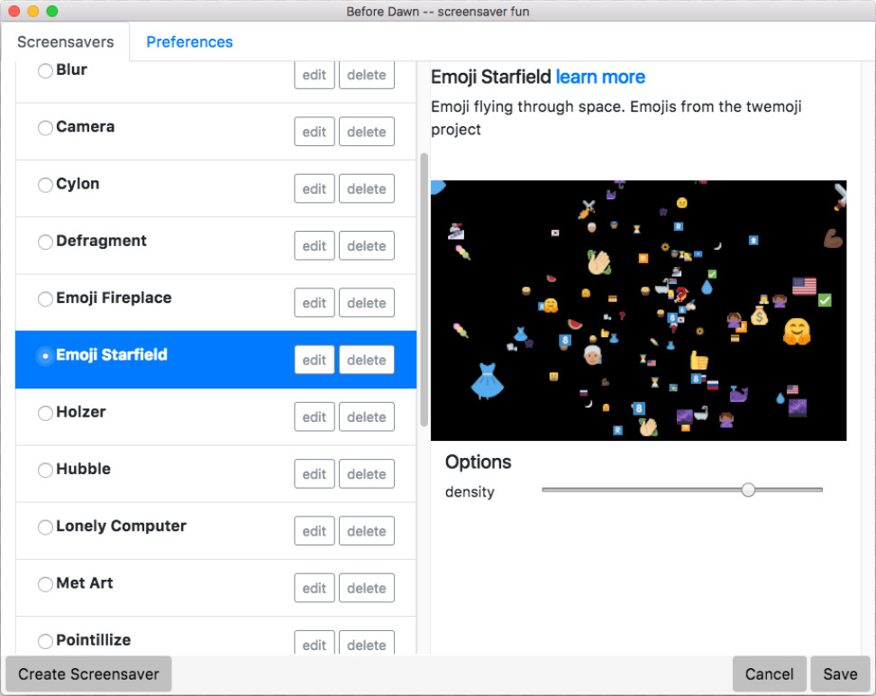Delete the Cylon screensaver

(367, 188)
